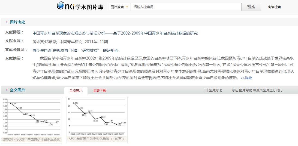Image resolution: width=298 pixels, height=146 pixels.
Task: Select keyword 下降
Action: tap(73, 51)
